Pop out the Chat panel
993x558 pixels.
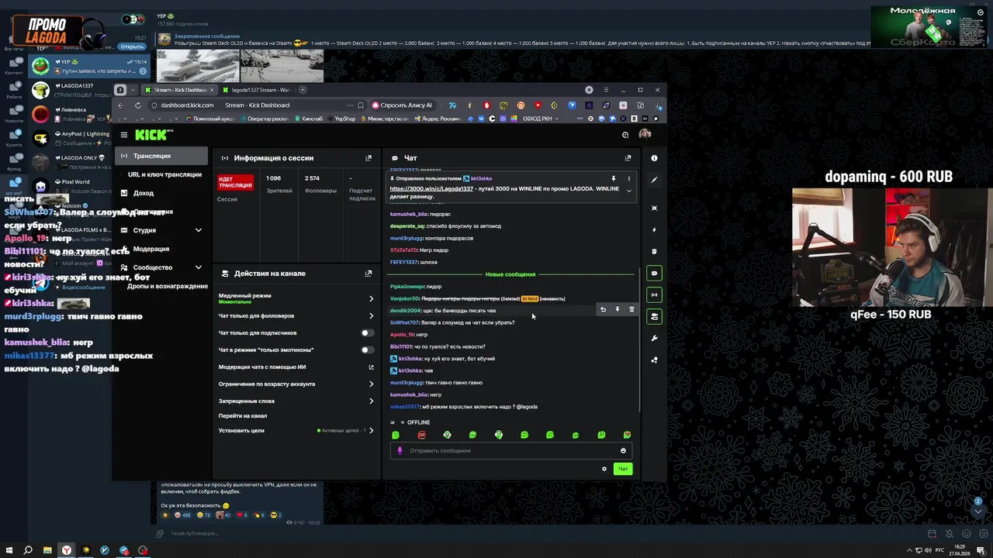tap(628, 158)
